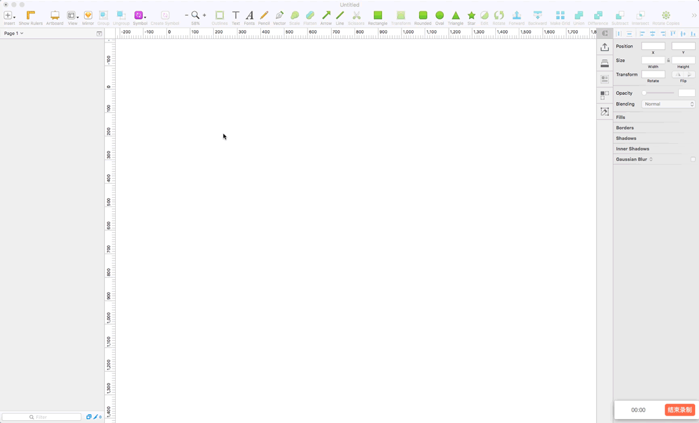Click the Make Grid icon
The image size is (699, 423).
[560, 15]
